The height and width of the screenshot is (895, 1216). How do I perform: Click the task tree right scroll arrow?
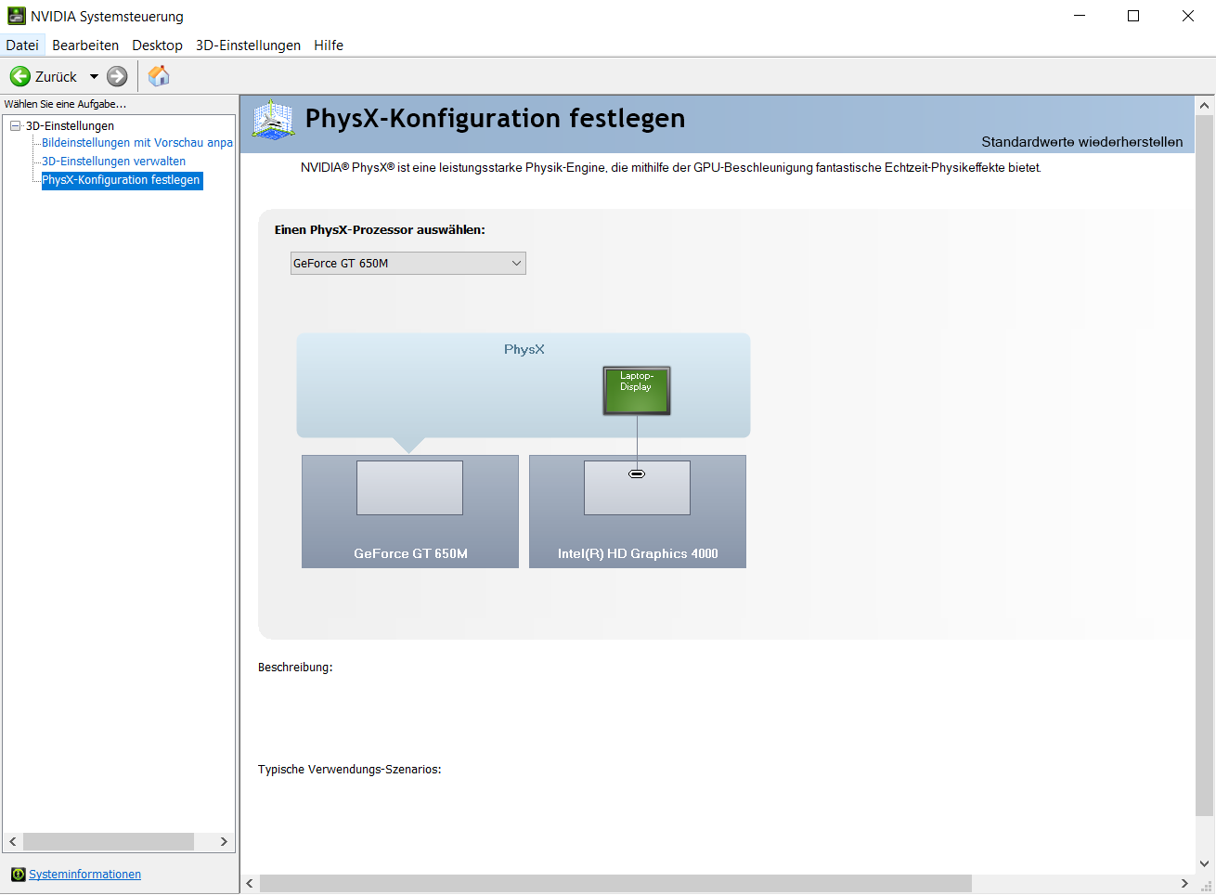[x=224, y=841]
